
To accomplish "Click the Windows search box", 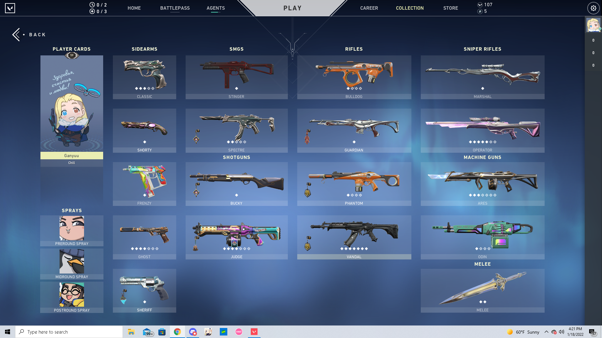I will pos(69,332).
